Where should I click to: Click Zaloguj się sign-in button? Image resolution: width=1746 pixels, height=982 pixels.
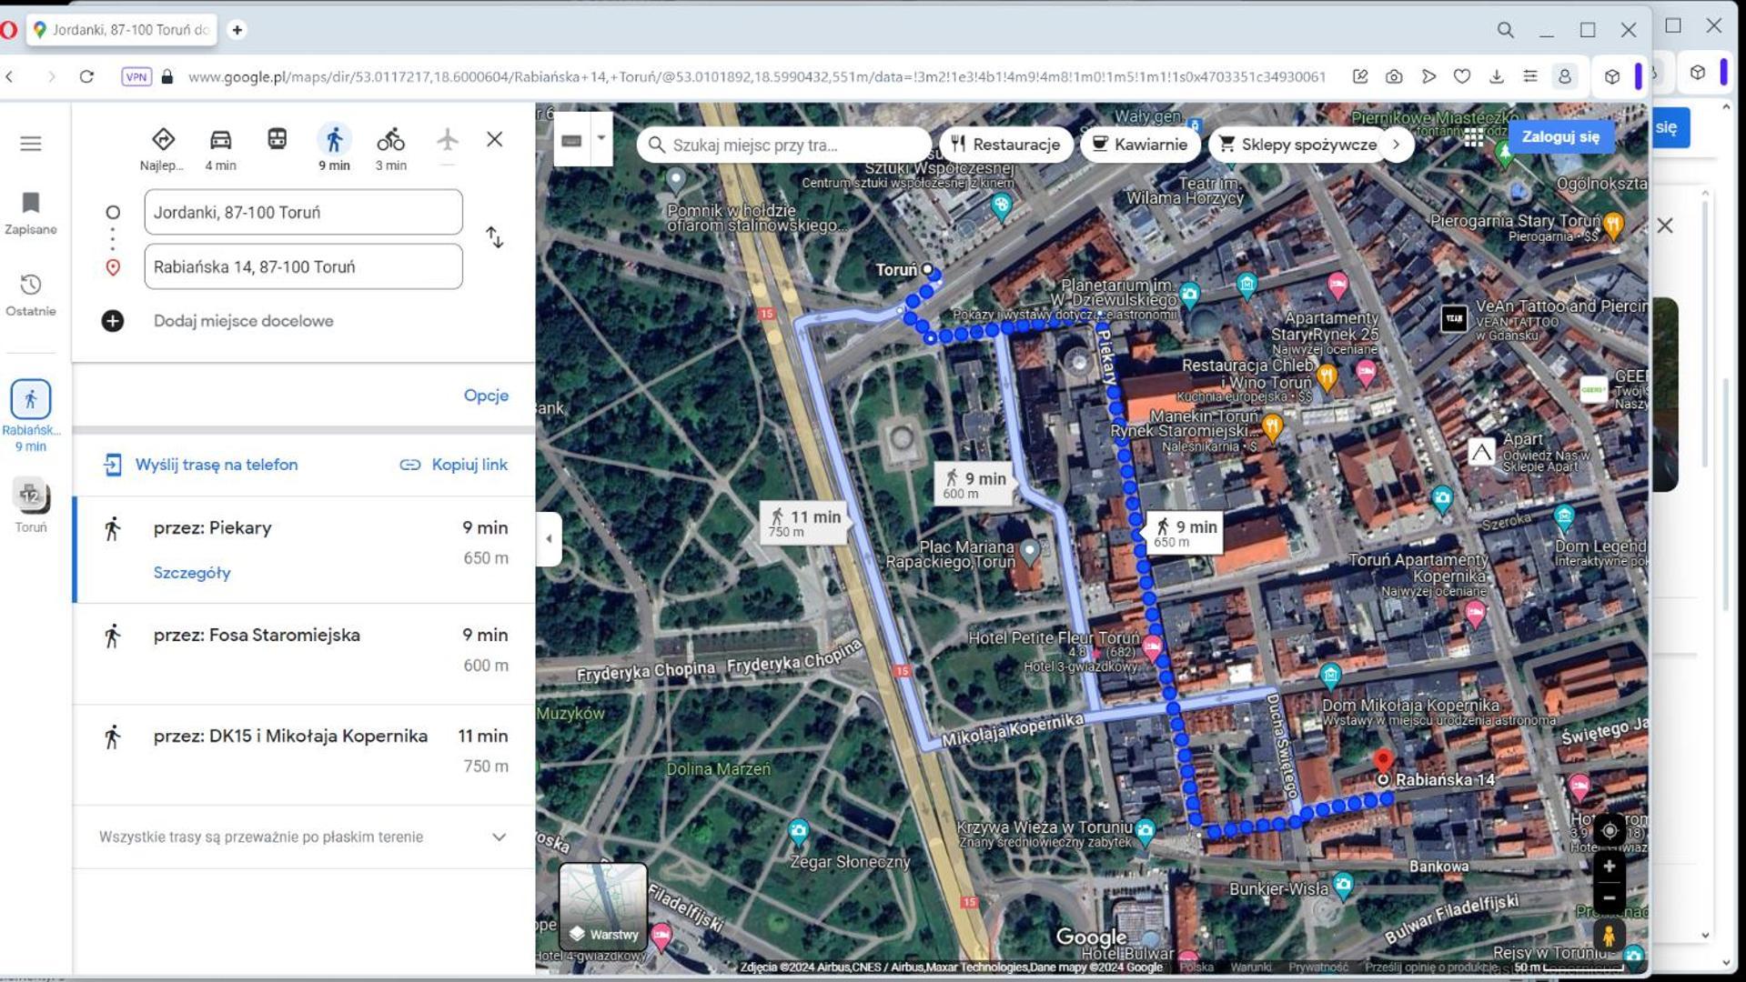tap(1559, 136)
